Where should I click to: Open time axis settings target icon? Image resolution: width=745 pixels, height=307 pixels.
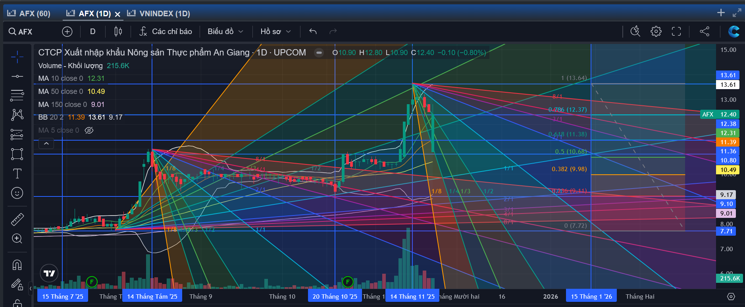pos(731,296)
